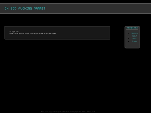Open the about navigation link

tap(135, 36)
